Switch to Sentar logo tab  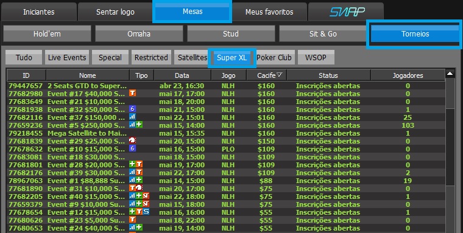pyautogui.click(x=115, y=12)
